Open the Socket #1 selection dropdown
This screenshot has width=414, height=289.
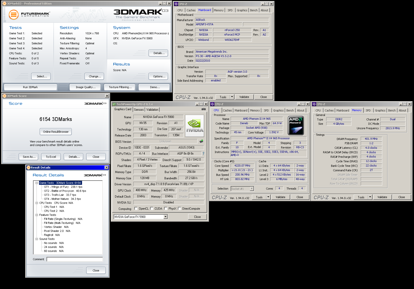coord(252,189)
